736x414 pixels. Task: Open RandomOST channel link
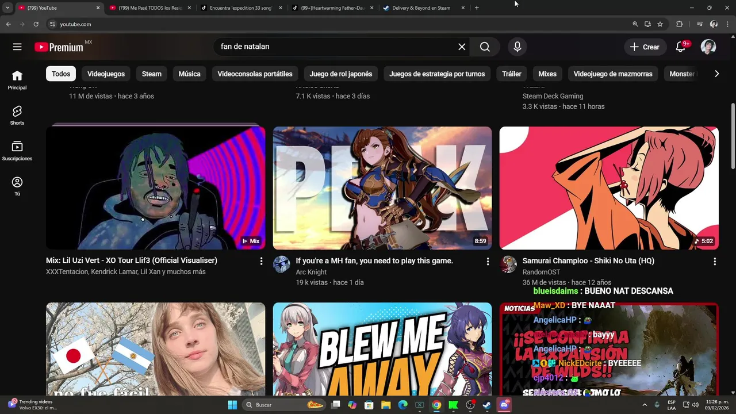(x=541, y=272)
